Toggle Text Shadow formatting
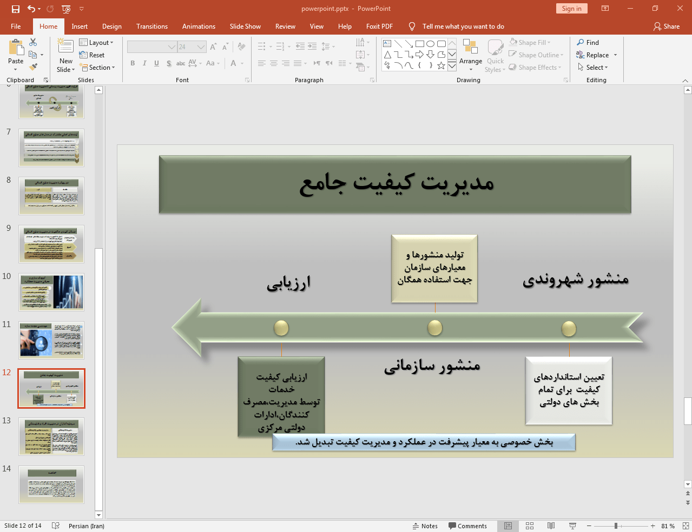The width and height of the screenshot is (692, 532). pyautogui.click(x=169, y=63)
